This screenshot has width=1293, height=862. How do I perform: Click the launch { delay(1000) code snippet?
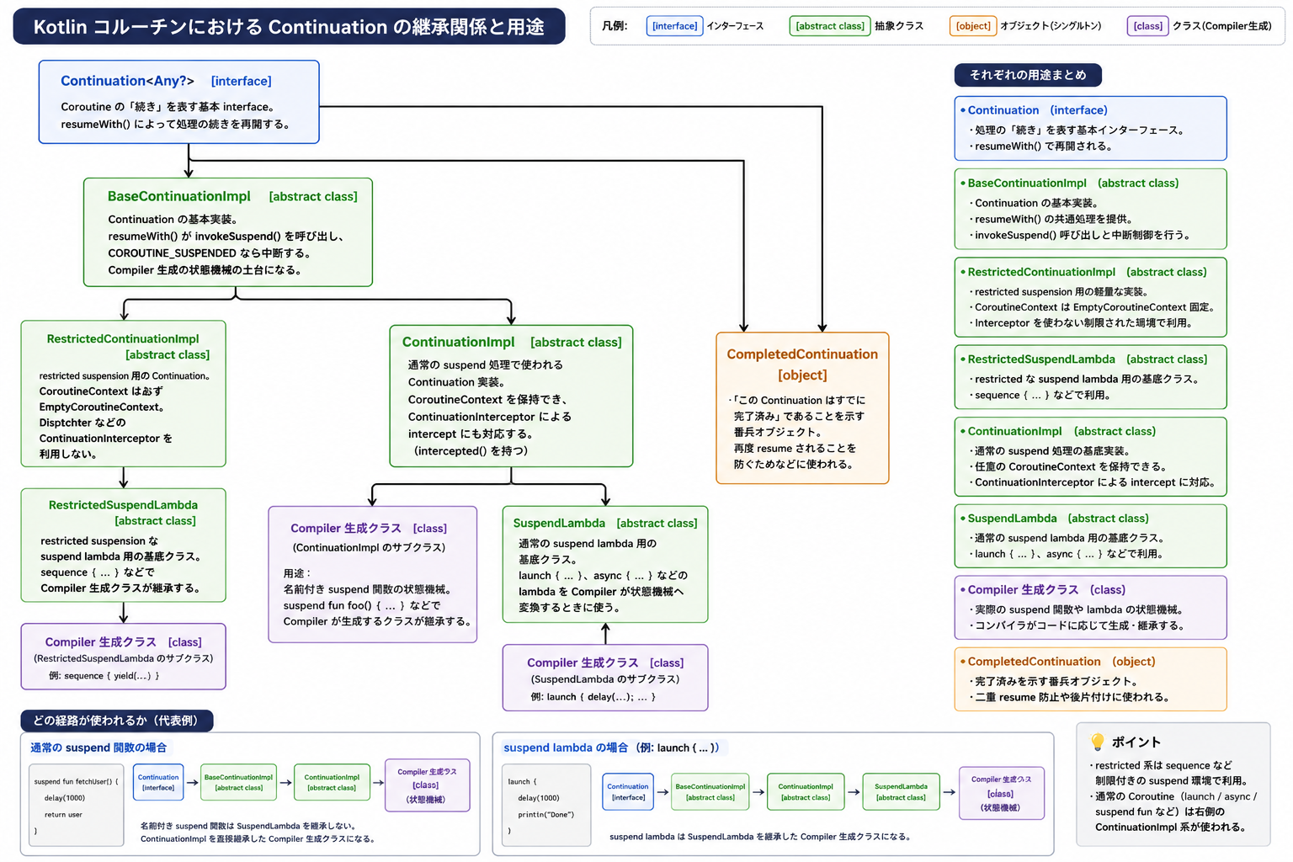[x=545, y=806]
